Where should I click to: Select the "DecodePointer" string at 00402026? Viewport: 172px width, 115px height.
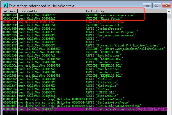click(x=103, y=62)
